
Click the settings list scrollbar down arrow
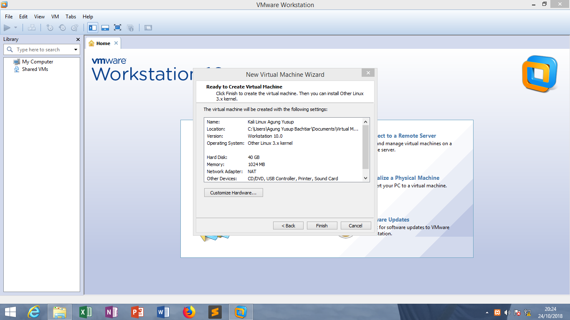365,178
